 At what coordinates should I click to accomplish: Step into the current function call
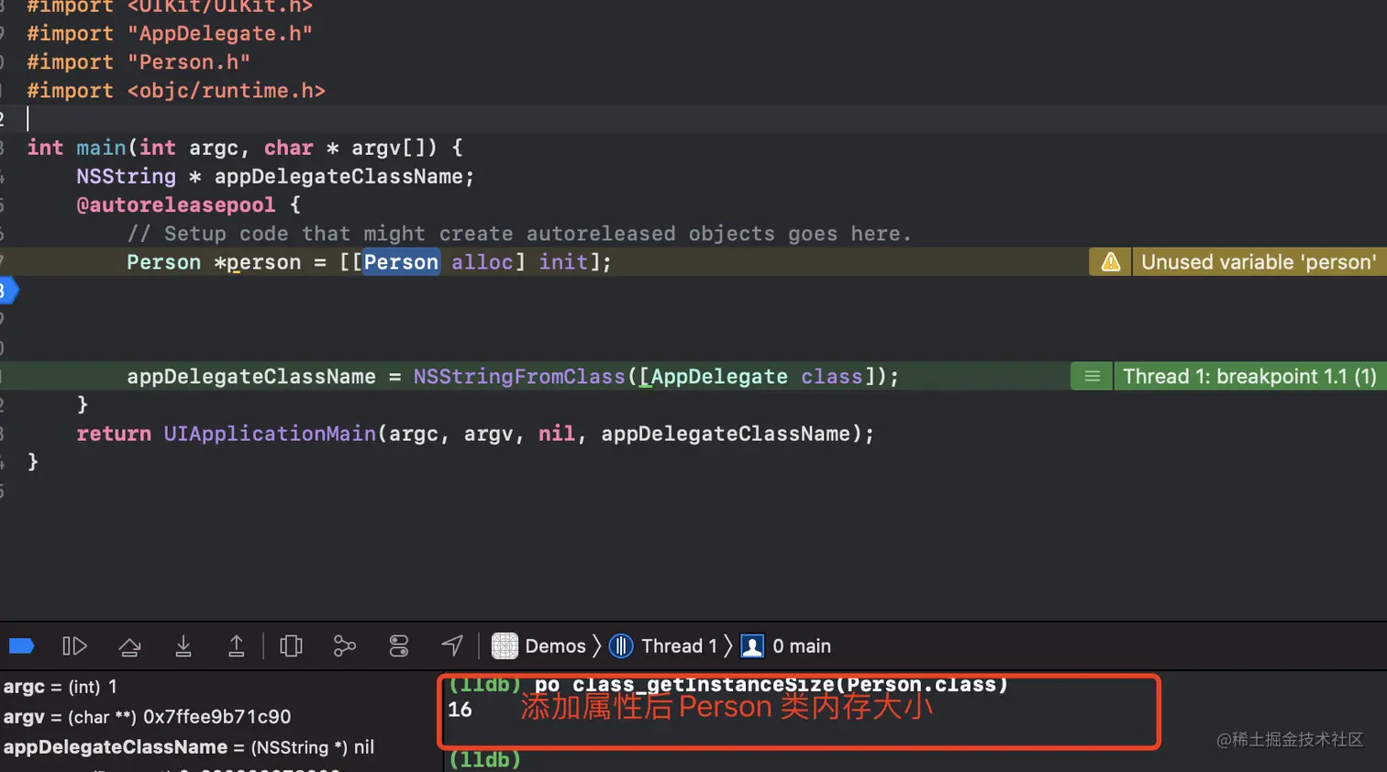point(183,646)
